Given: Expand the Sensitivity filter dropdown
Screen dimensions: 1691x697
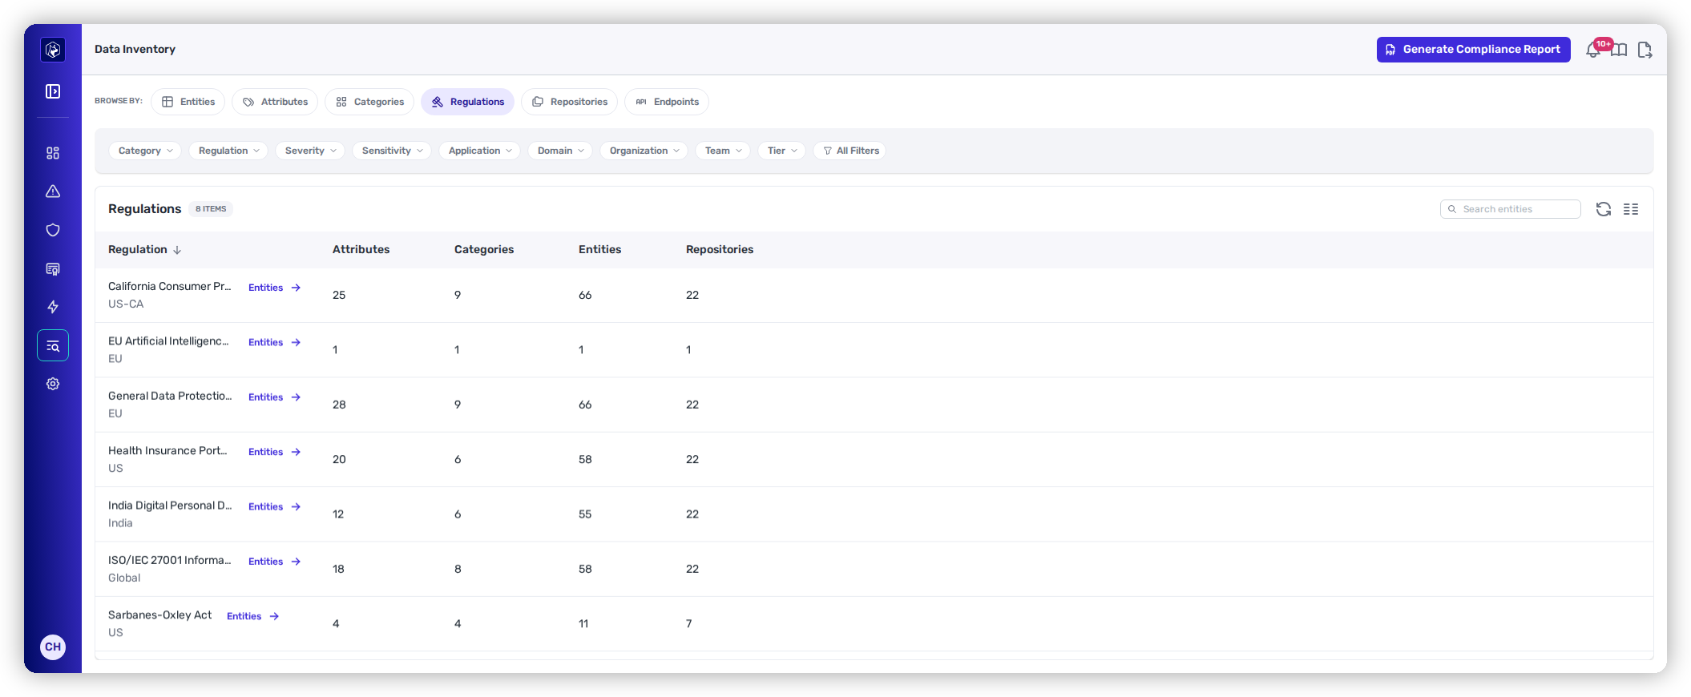Looking at the screenshot, I should [x=392, y=151].
